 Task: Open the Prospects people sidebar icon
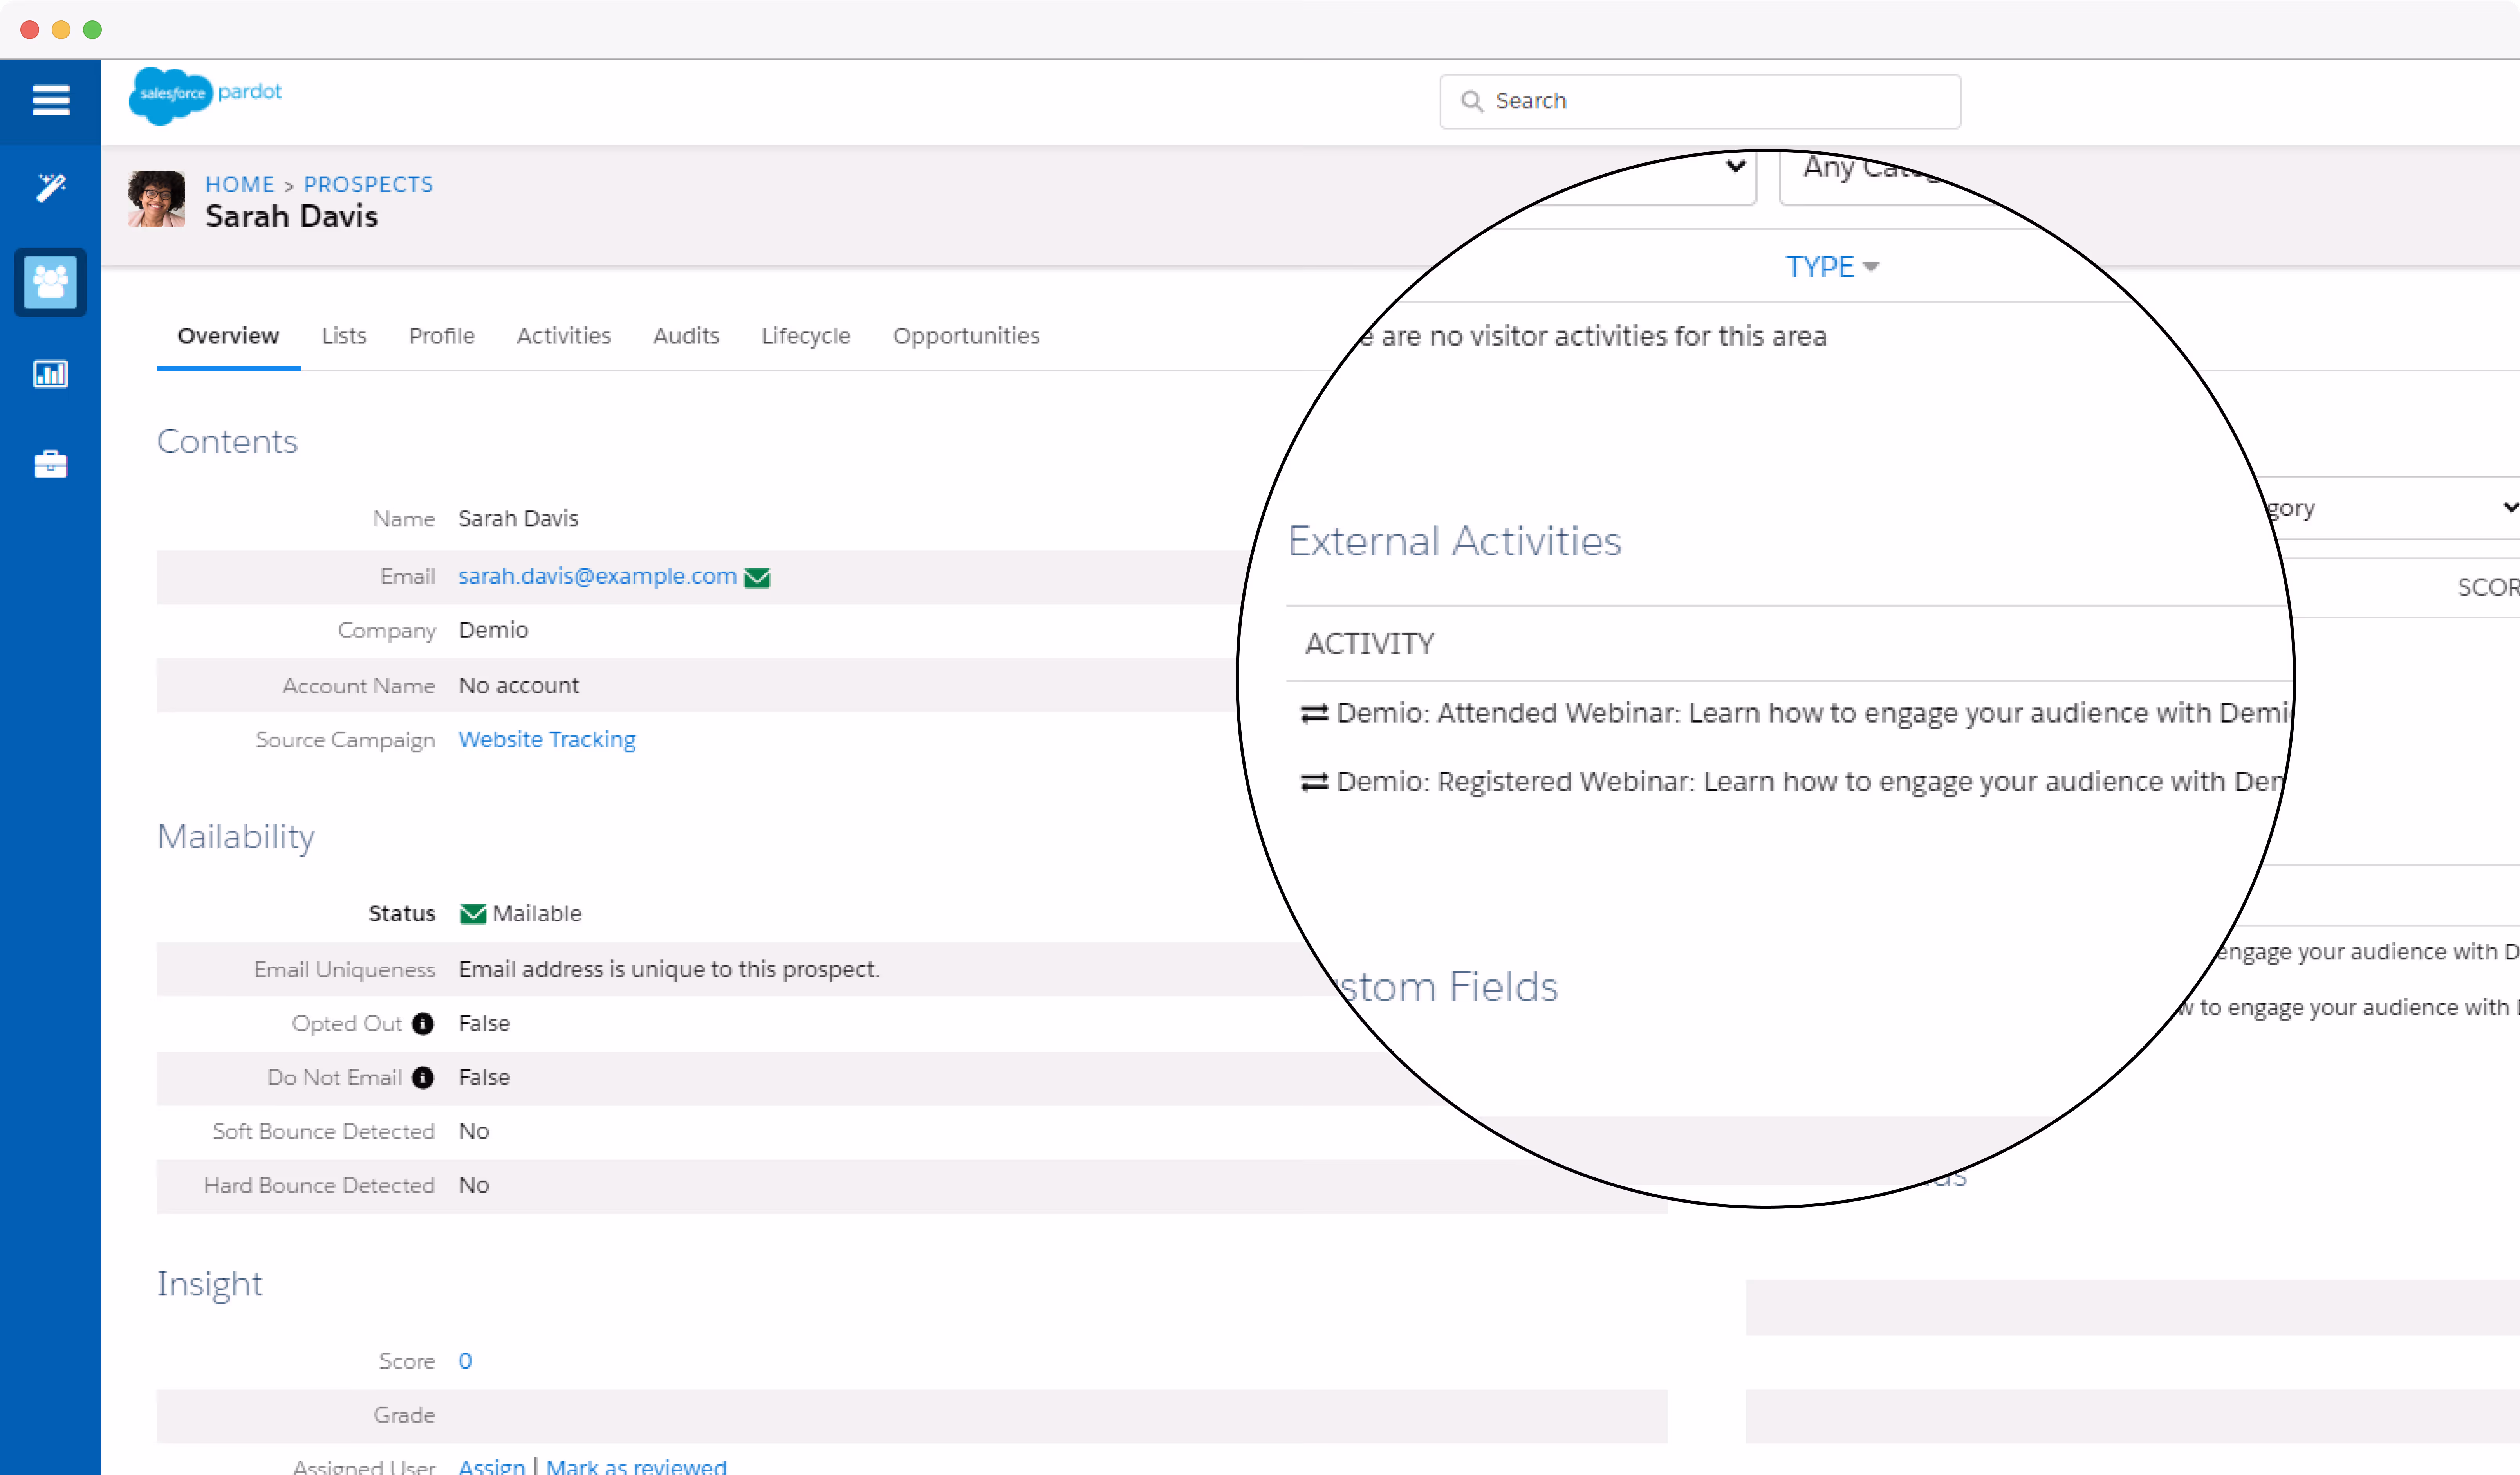(x=50, y=282)
